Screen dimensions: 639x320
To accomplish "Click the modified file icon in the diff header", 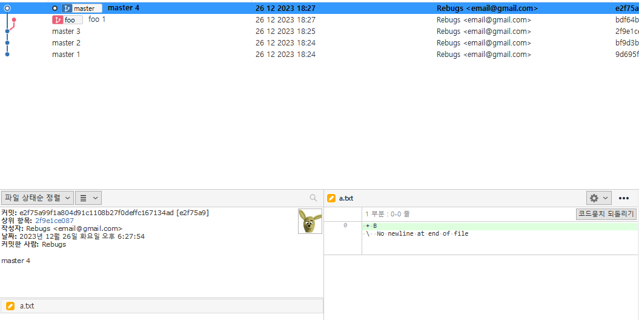I will tap(331, 199).
